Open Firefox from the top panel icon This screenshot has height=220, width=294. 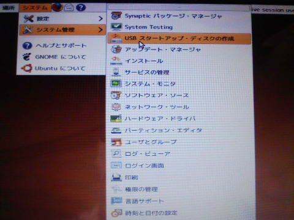tap(57, 7)
